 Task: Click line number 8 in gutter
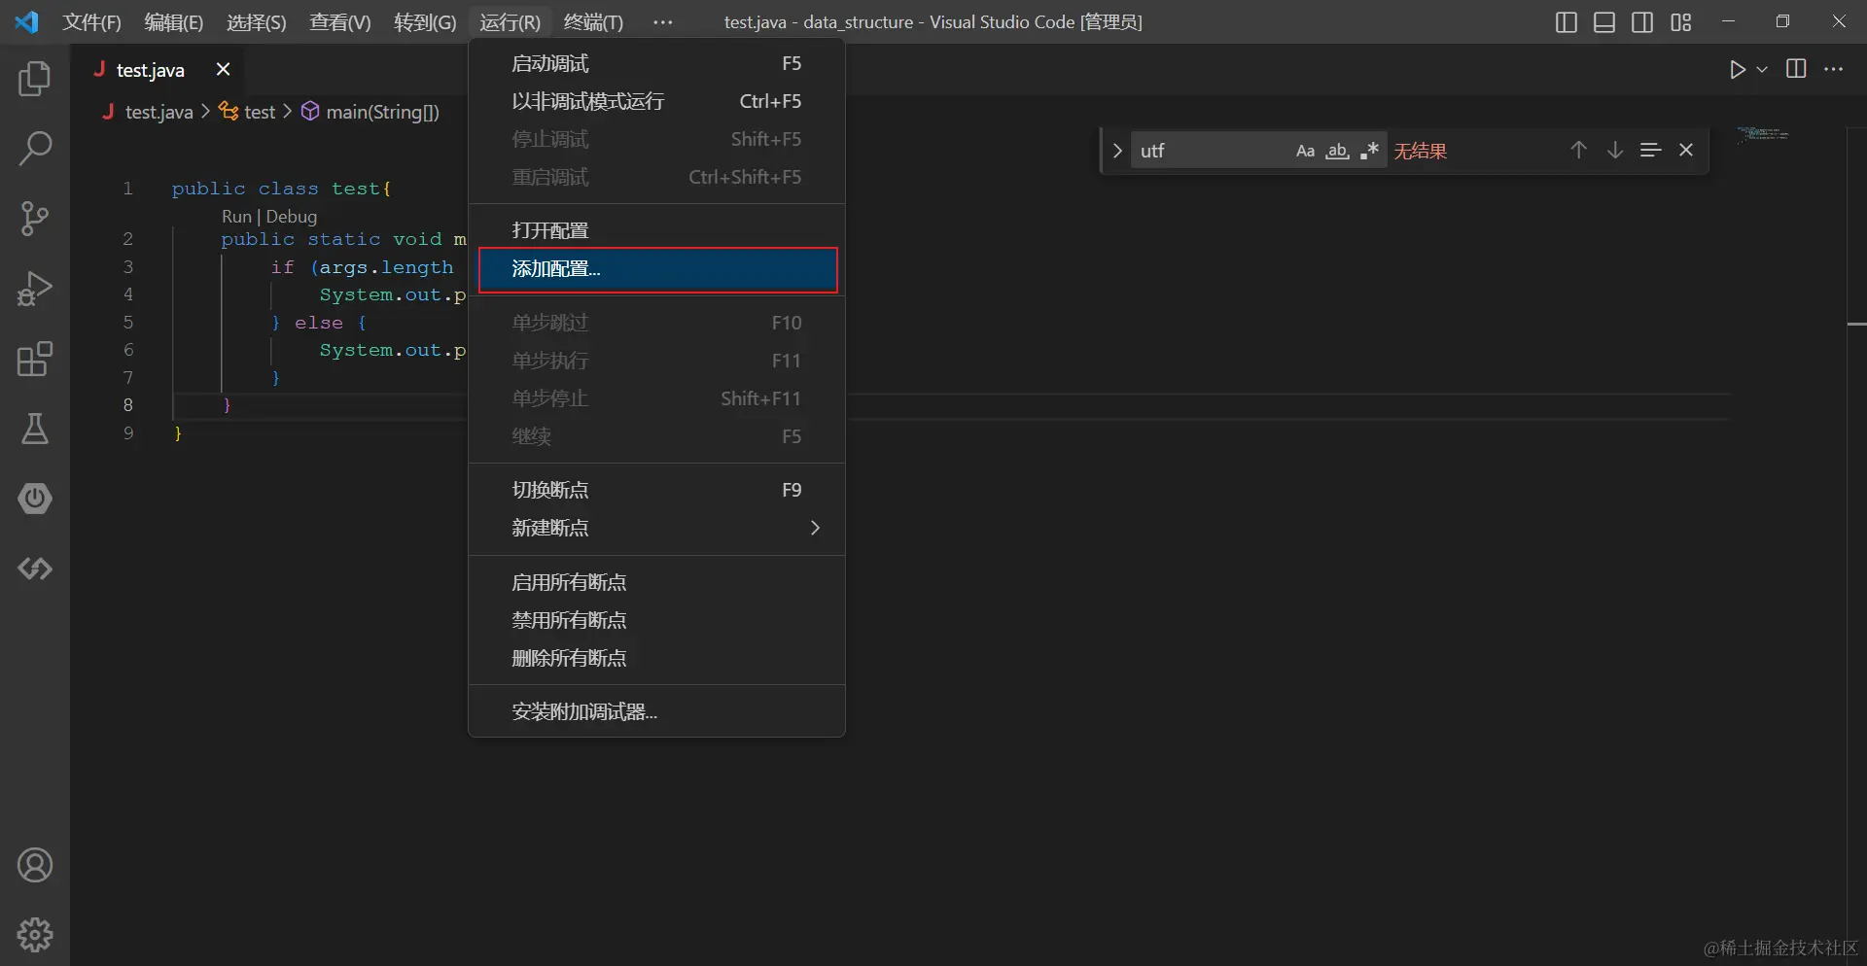coord(127,405)
